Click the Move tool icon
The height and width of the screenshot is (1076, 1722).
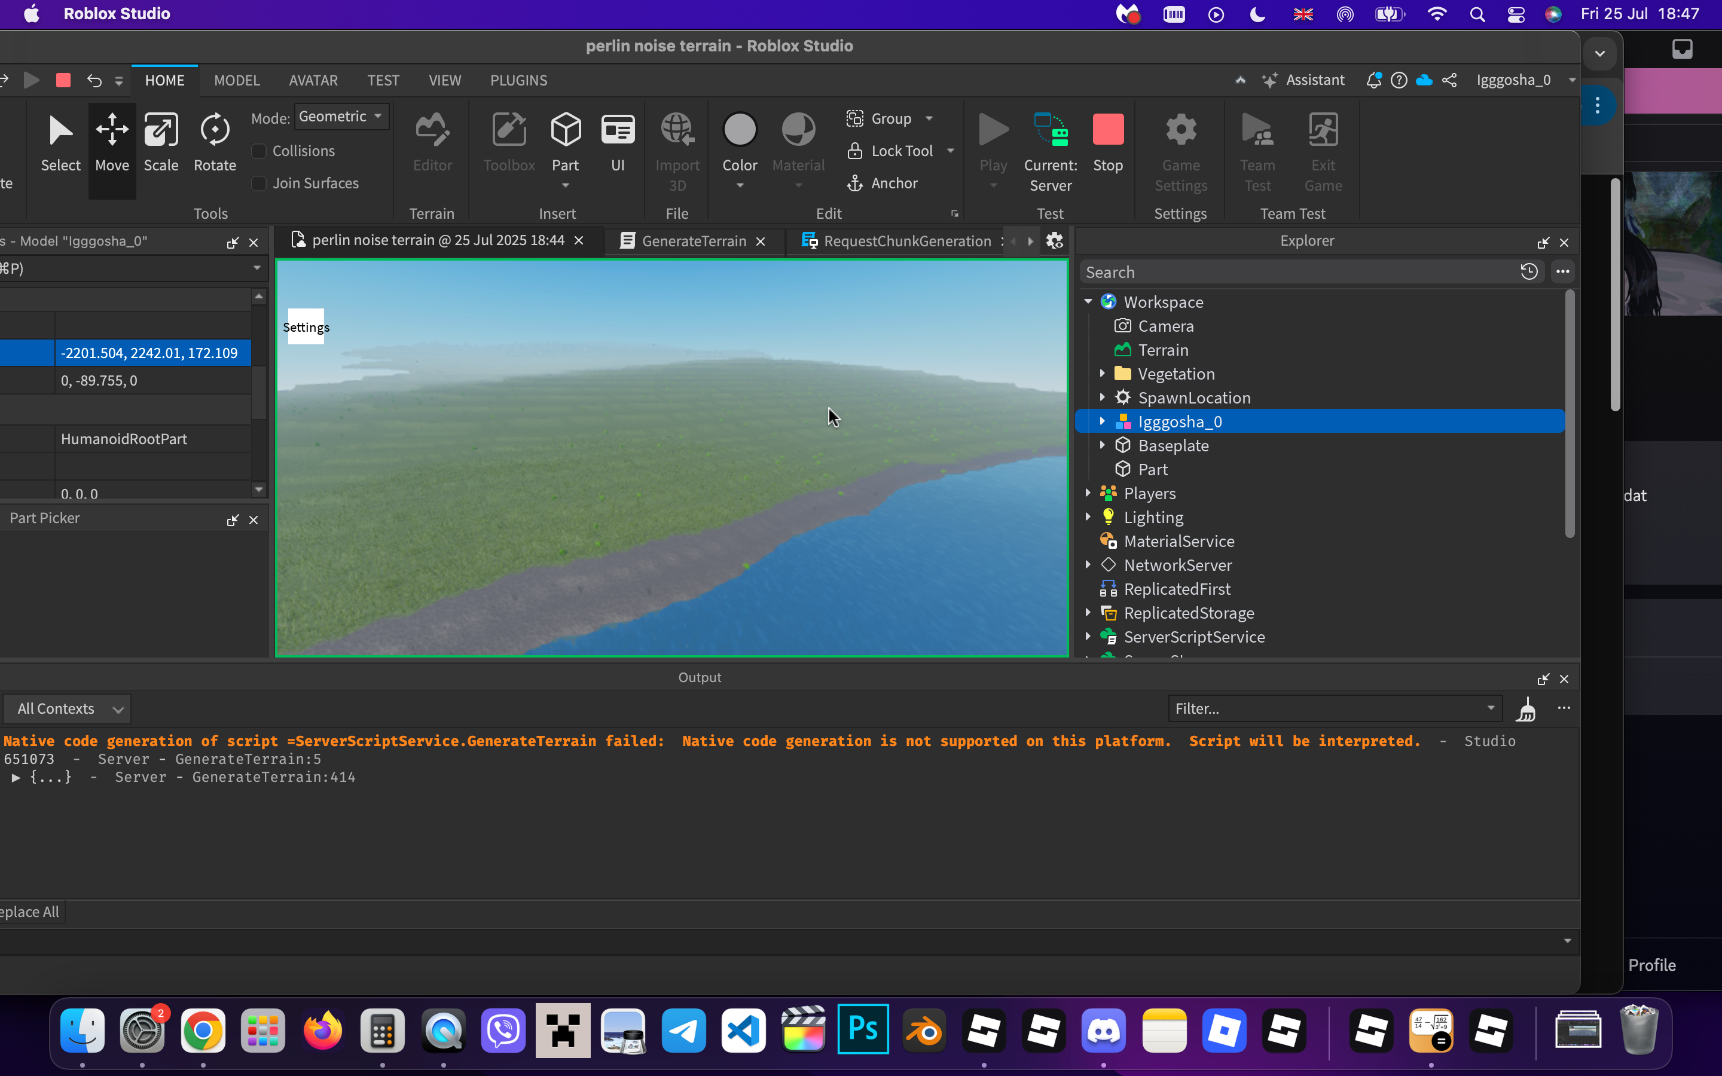point(112,130)
